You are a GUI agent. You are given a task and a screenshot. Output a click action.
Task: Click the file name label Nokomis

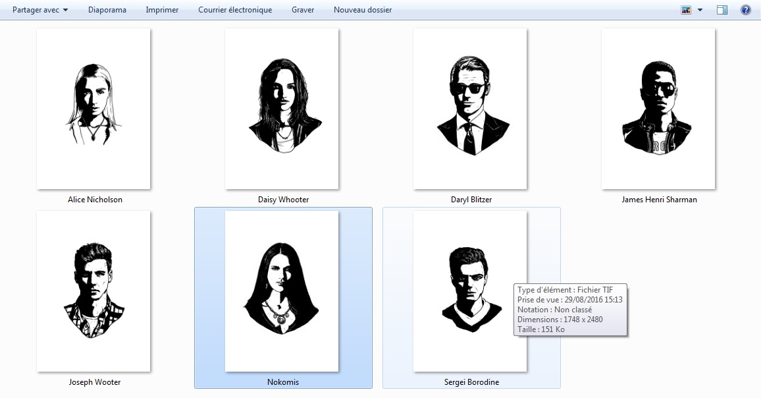[283, 382]
